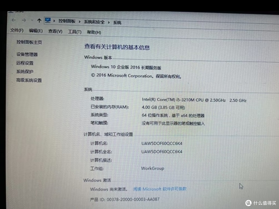Open 设备管理器 from sidebar
Screen dimensions: 279x209
[x=27, y=54]
